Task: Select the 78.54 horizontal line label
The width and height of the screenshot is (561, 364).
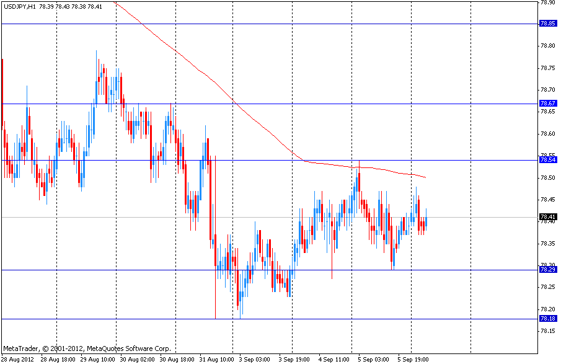Action: pyautogui.click(x=547, y=160)
